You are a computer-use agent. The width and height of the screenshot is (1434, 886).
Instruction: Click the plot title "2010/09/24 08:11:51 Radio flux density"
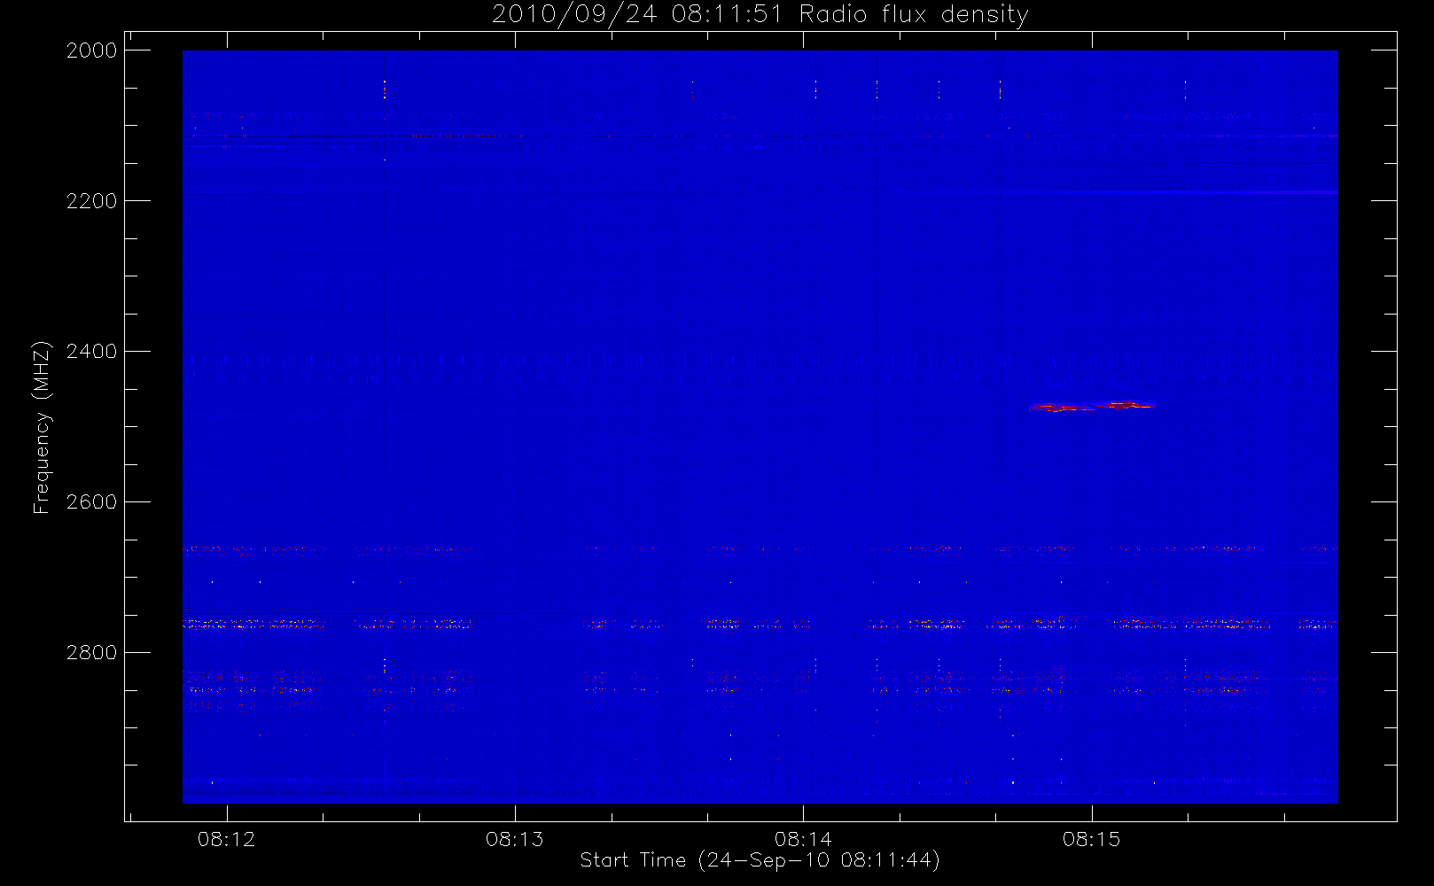[760, 15]
